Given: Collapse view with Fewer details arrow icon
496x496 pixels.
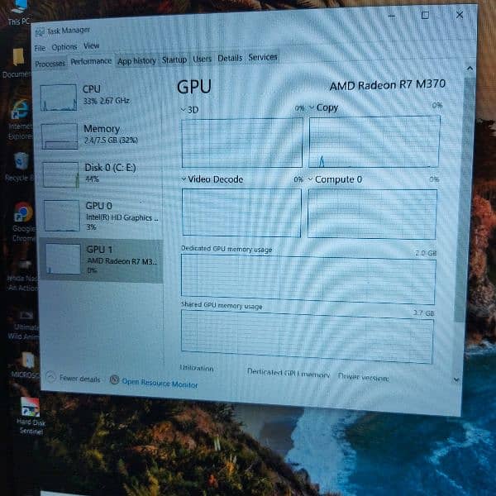Looking at the screenshot, I should click(x=51, y=376).
